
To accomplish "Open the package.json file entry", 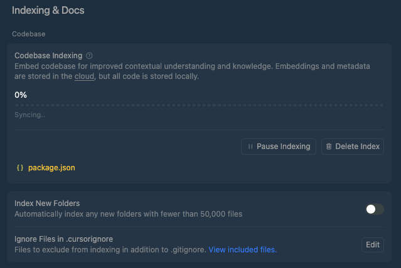I will (x=51, y=168).
